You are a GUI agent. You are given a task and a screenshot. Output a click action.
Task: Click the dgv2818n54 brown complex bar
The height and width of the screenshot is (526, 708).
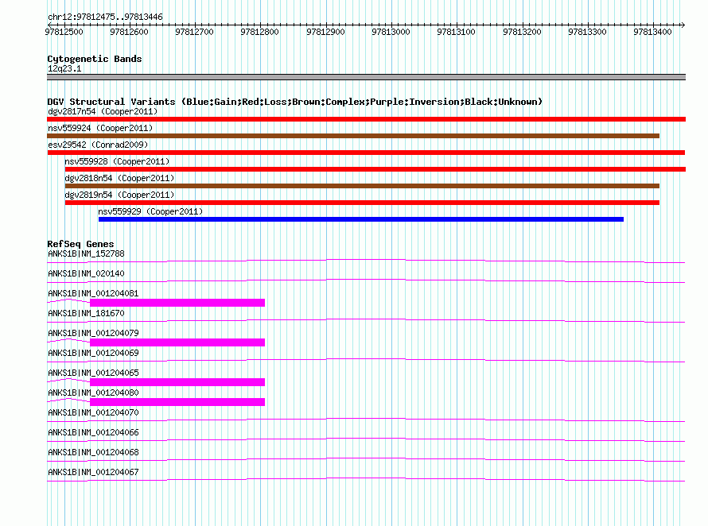tap(362, 186)
